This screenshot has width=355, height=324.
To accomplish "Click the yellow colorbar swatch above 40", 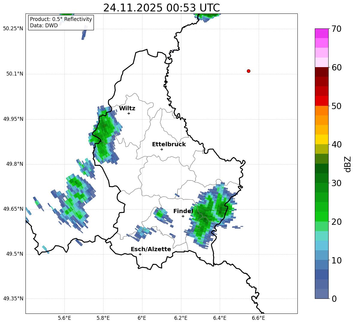I will point(322,139).
